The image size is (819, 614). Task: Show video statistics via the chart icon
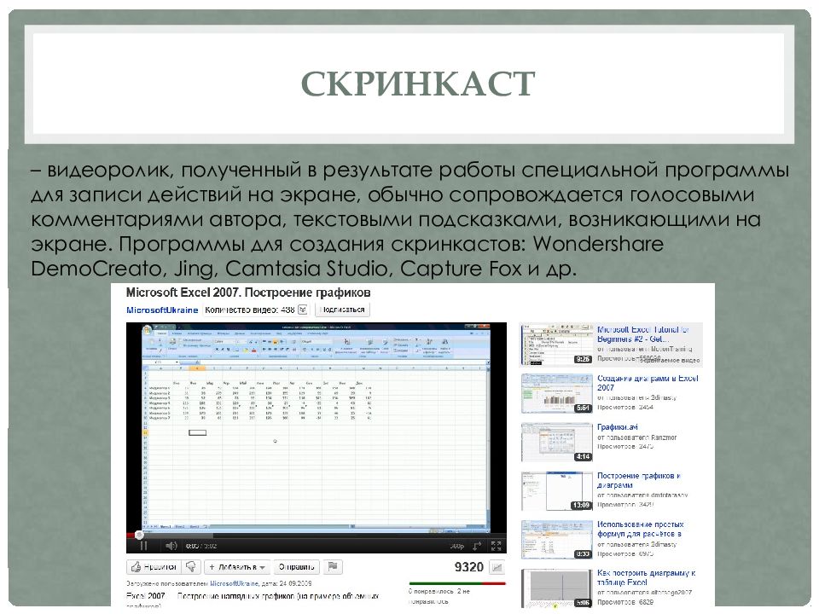(x=497, y=568)
